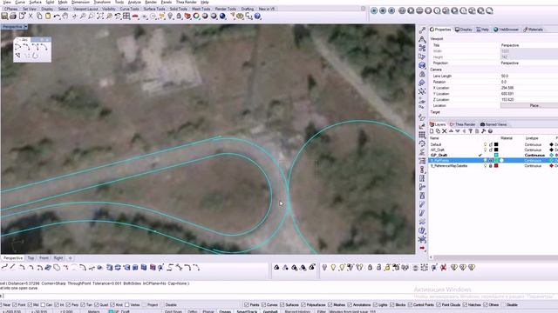This screenshot has height=313, width=558.
Task: Click the Delete layer X icon
Action: [x=445, y=131]
